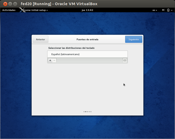The width and height of the screenshot is (175, 139).
Task: Remove the selected layout with the minus button
Action: (54, 60)
